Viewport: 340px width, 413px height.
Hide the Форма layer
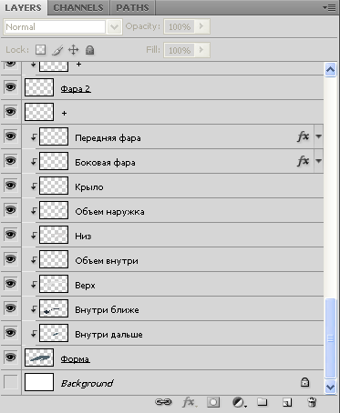click(x=11, y=358)
